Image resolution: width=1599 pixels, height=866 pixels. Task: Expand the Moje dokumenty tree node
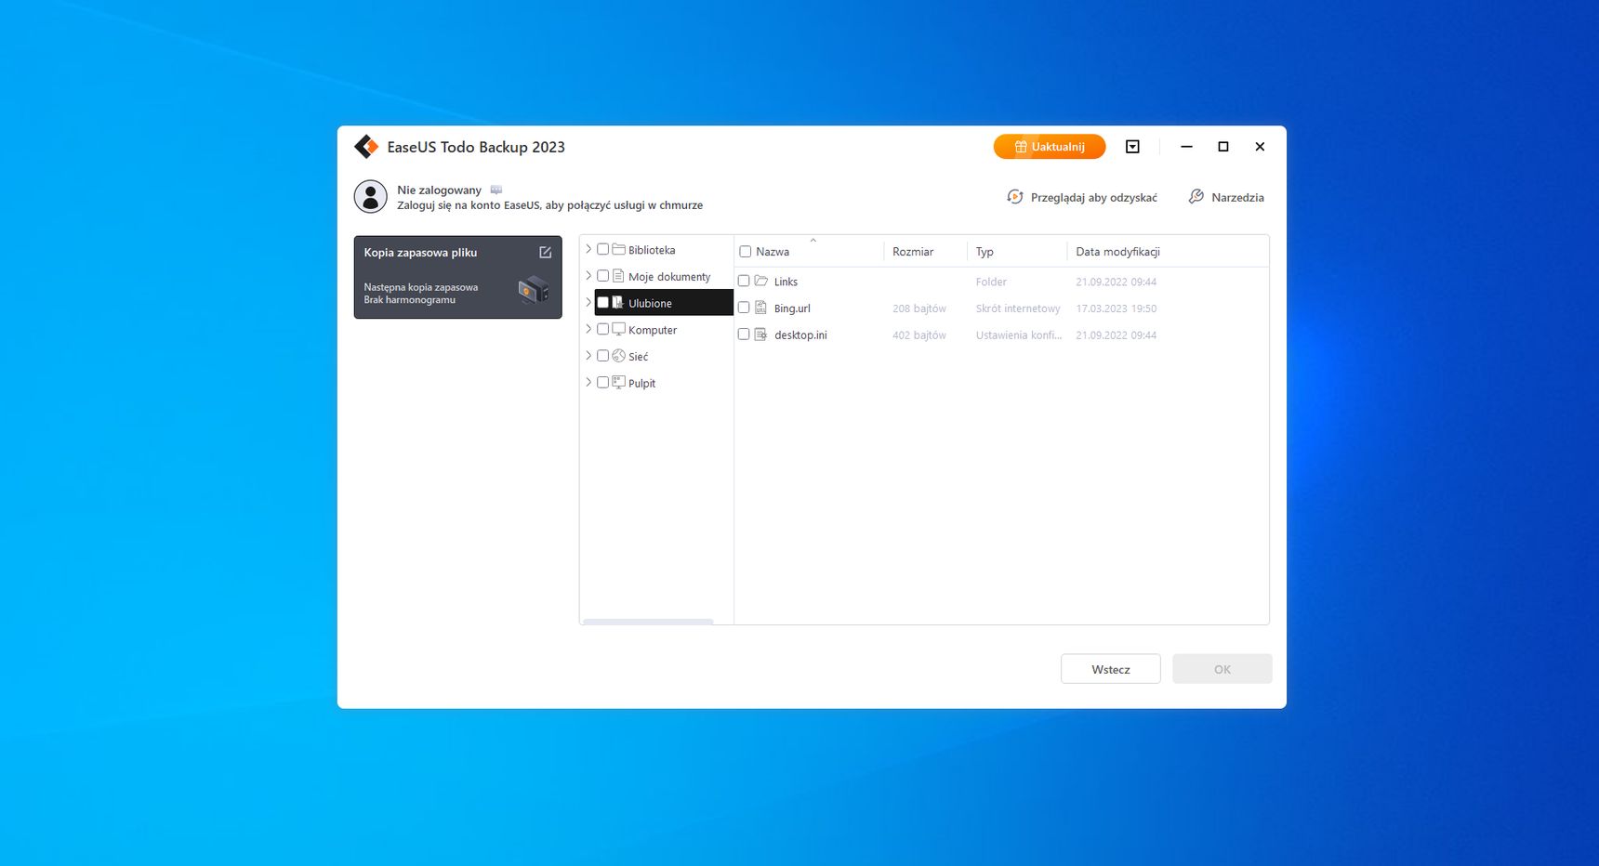point(588,276)
